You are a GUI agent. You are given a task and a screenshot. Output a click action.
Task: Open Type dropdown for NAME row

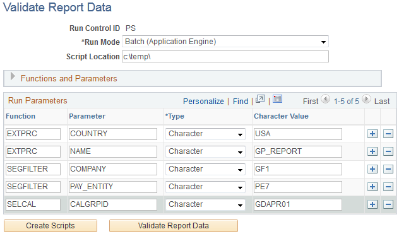point(205,151)
